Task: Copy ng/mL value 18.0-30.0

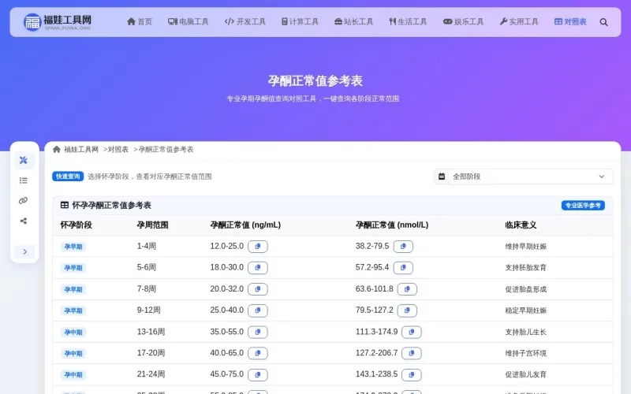Action: 258,268
